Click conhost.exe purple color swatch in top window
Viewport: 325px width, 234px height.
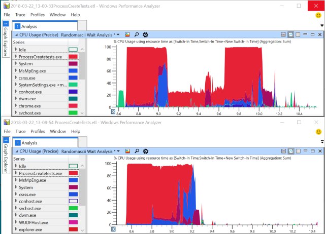73,92
